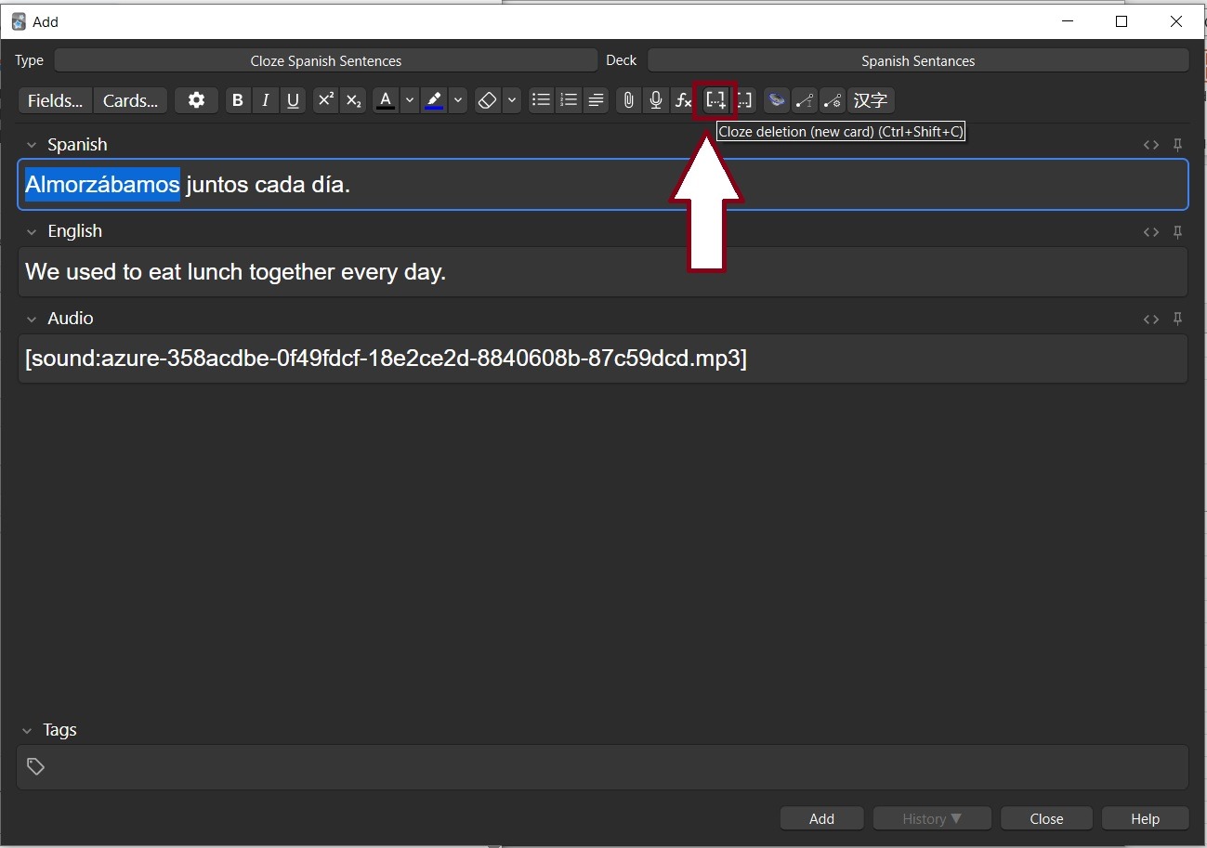Open the highlight color picker dropdown
Viewport: 1207px width, 848px height.
pyautogui.click(x=457, y=100)
